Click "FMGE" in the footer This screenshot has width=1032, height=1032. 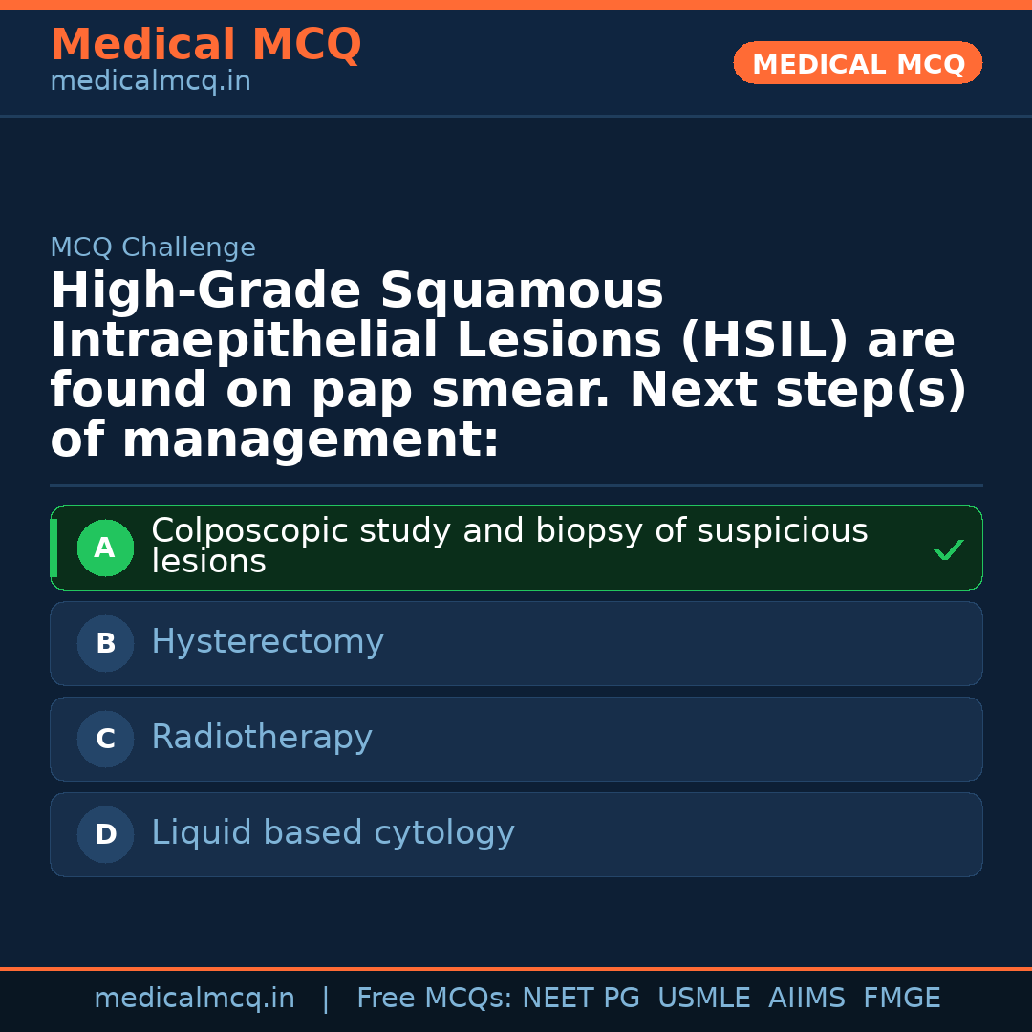(x=902, y=999)
